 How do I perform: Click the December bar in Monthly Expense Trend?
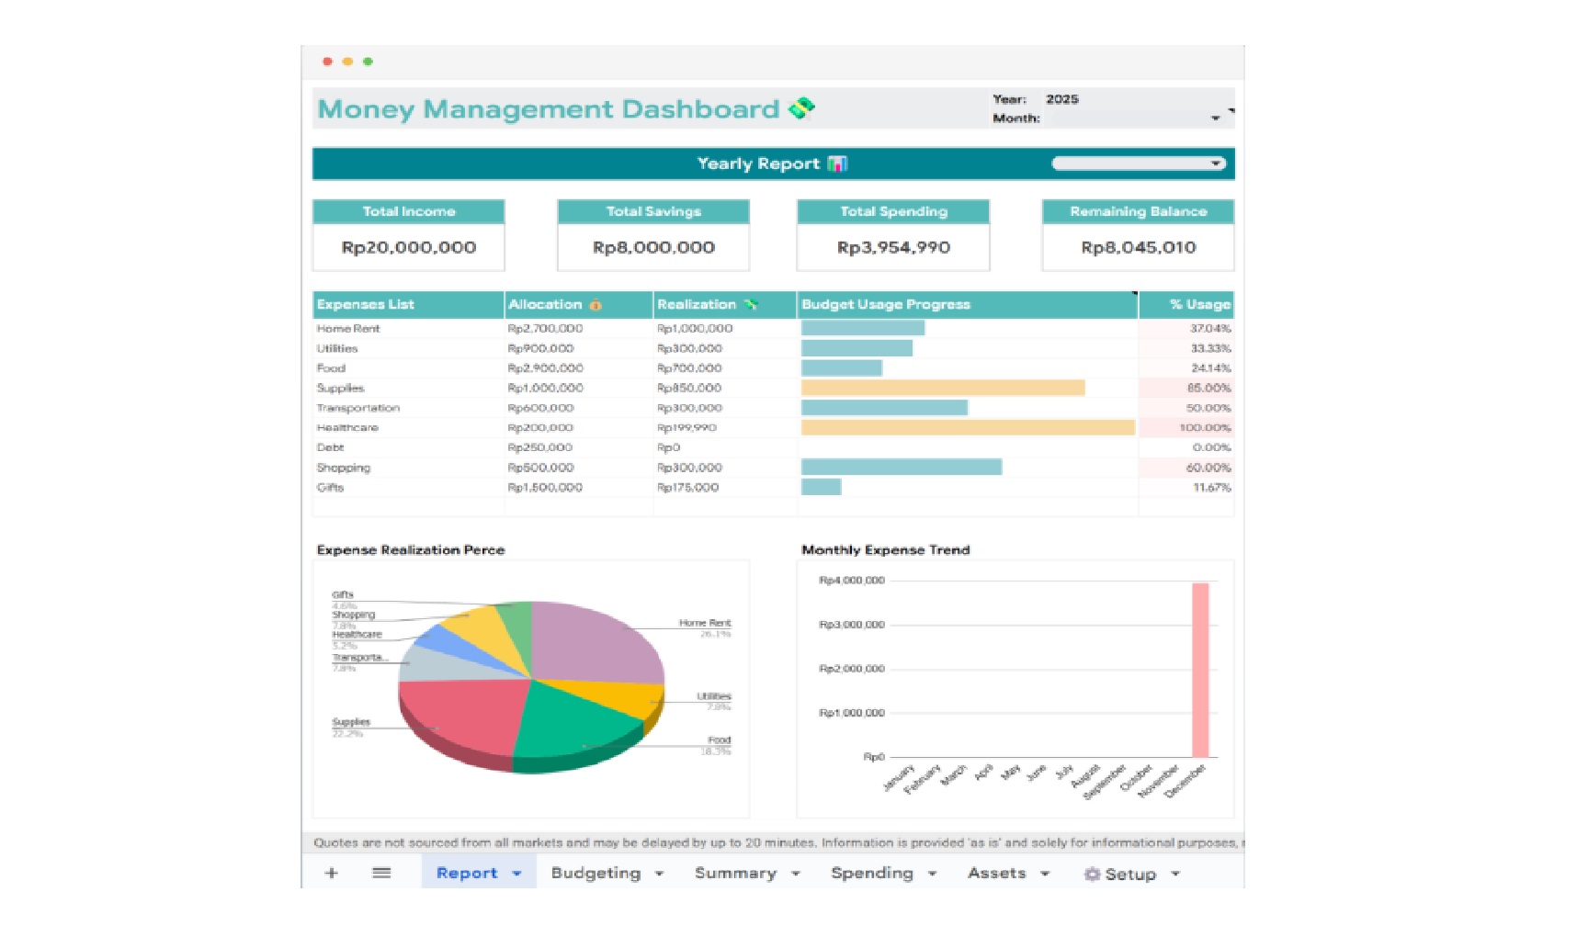coord(1199,666)
